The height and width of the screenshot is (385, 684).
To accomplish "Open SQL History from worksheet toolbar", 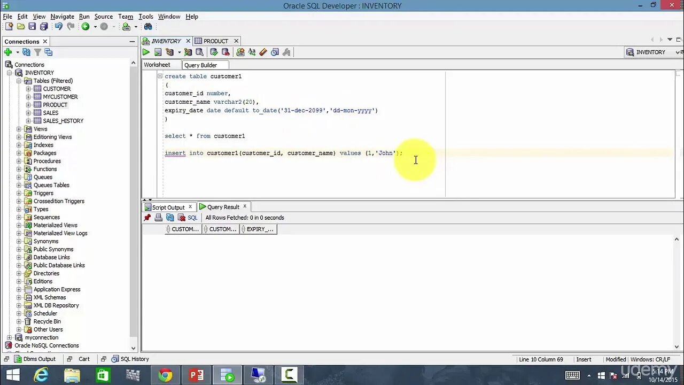I will [x=275, y=52].
